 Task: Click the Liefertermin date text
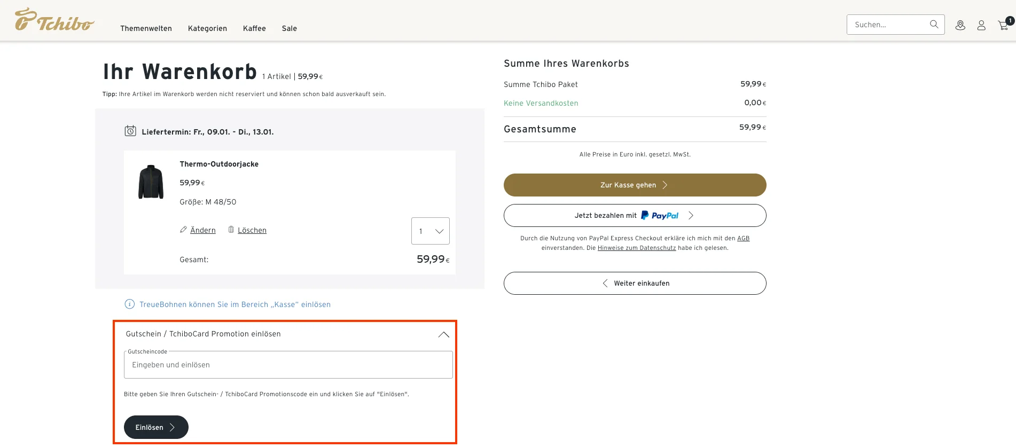tap(208, 132)
